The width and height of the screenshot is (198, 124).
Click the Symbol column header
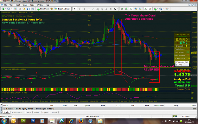87,105
